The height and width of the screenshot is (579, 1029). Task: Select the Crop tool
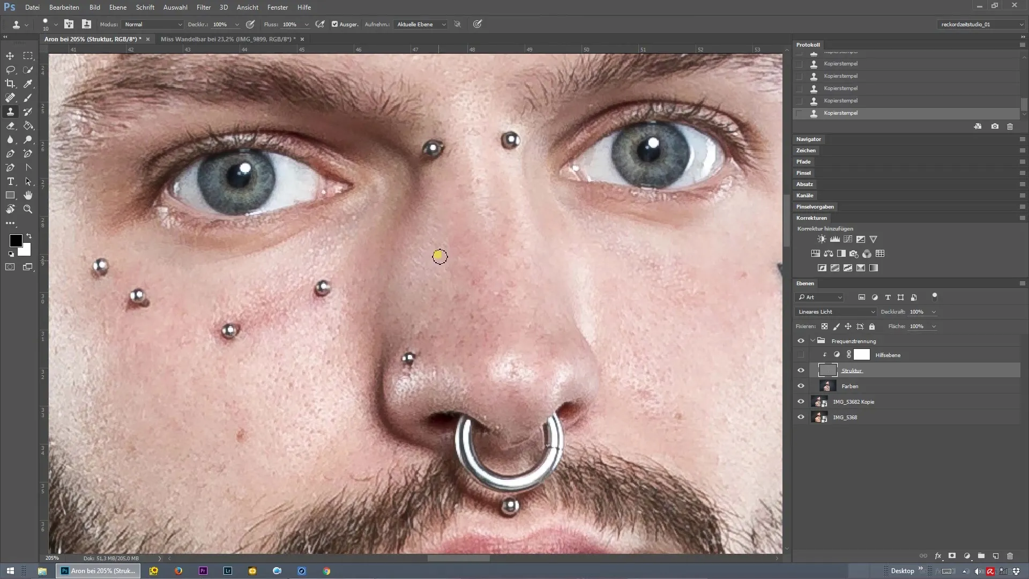pos(10,84)
